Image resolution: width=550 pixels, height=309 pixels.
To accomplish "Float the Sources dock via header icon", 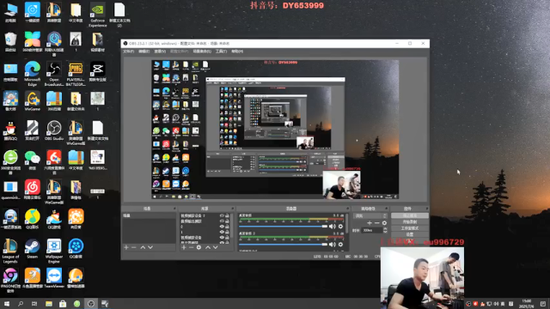I will (x=233, y=209).
